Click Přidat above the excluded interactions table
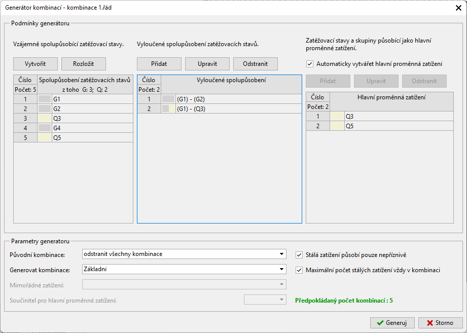 pos(159,64)
